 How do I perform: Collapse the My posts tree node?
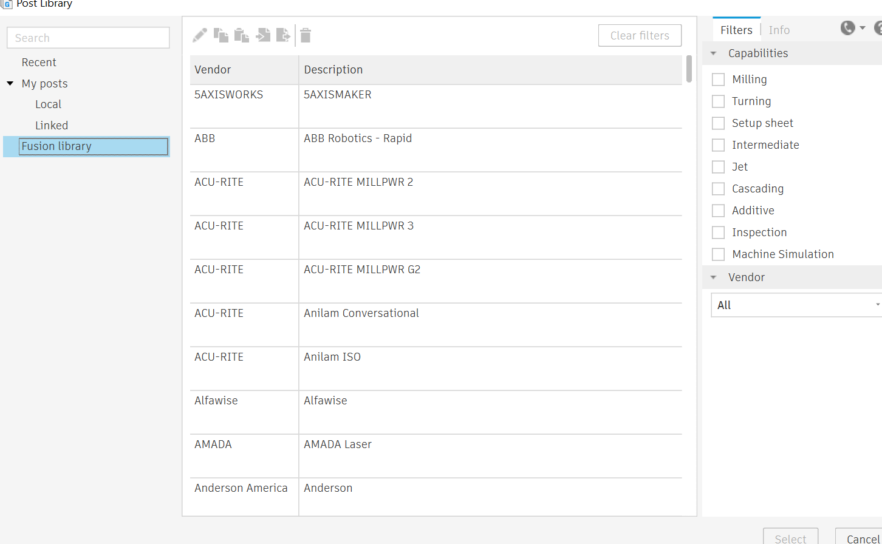point(10,84)
